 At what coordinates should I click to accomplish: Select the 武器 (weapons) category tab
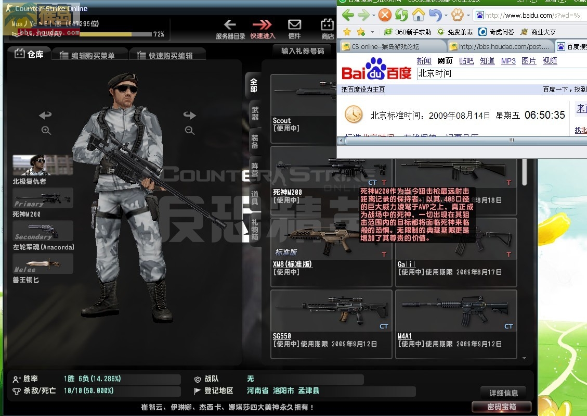tap(255, 114)
